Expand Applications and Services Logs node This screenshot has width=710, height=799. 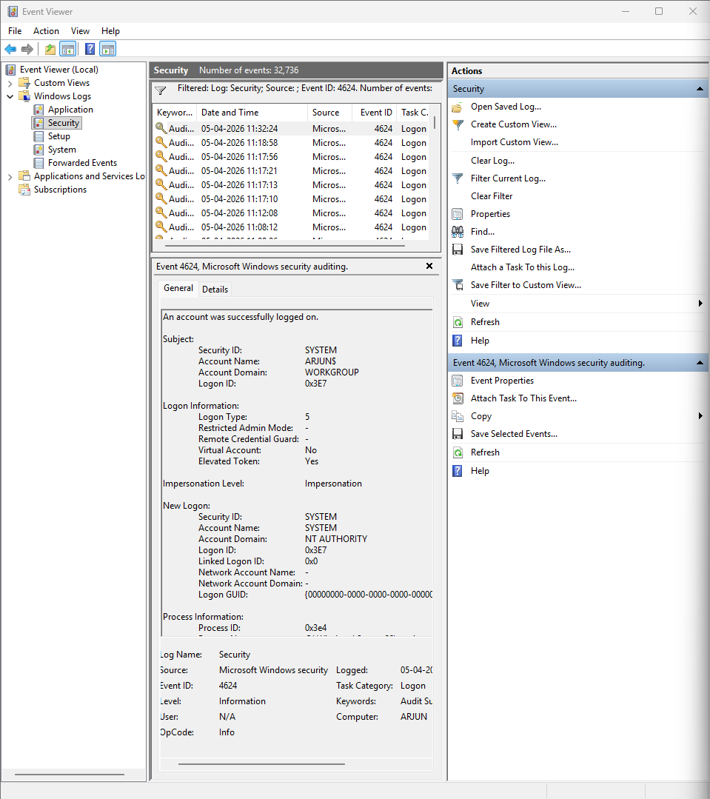pos(10,176)
